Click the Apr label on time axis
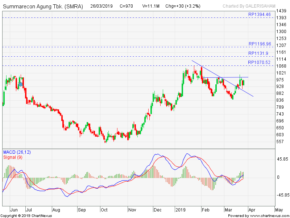Image resolution: width=290 pixels, height=218 pixels. 253,210
